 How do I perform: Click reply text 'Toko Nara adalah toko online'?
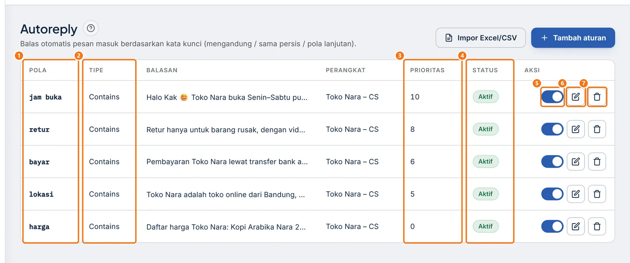pyautogui.click(x=226, y=195)
